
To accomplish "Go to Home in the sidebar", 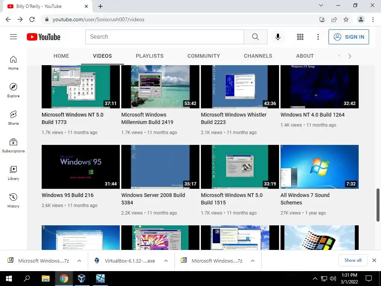I will pos(13,63).
